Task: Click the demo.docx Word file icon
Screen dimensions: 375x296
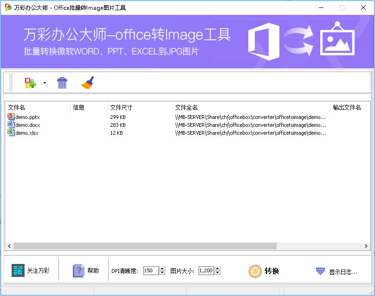Action: [11, 125]
